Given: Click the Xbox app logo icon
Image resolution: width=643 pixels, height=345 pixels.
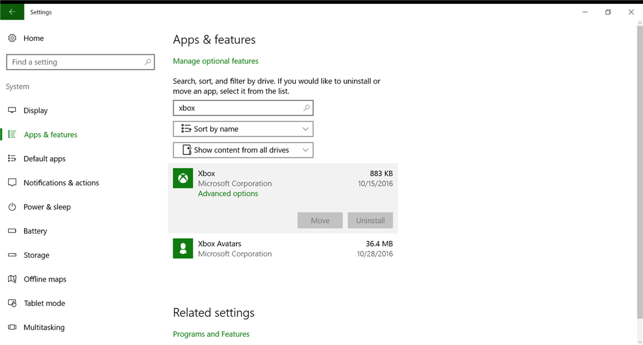Looking at the screenshot, I should click(x=183, y=178).
